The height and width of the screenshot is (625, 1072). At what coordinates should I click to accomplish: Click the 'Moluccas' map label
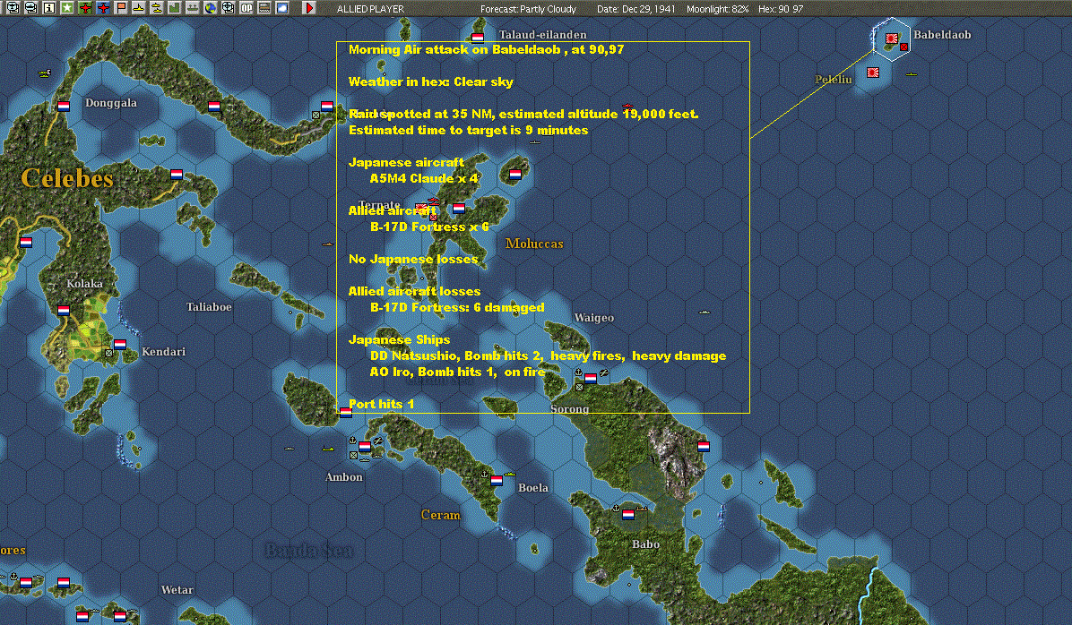click(x=534, y=244)
